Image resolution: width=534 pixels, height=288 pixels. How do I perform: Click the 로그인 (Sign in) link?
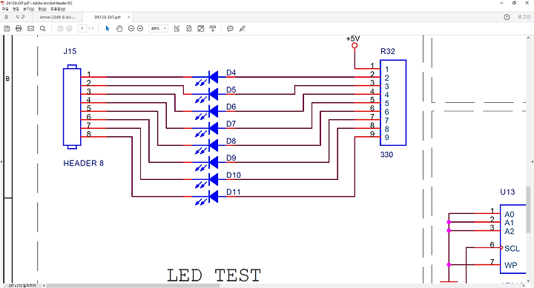pyautogui.click(x=524, y=17)
